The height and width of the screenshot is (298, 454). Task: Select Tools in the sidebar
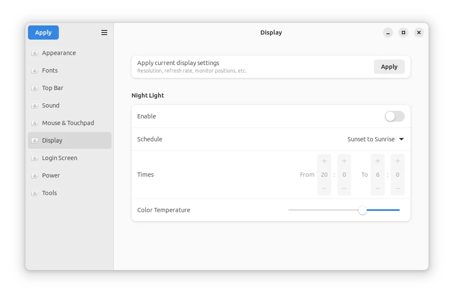tap(49, 193)
